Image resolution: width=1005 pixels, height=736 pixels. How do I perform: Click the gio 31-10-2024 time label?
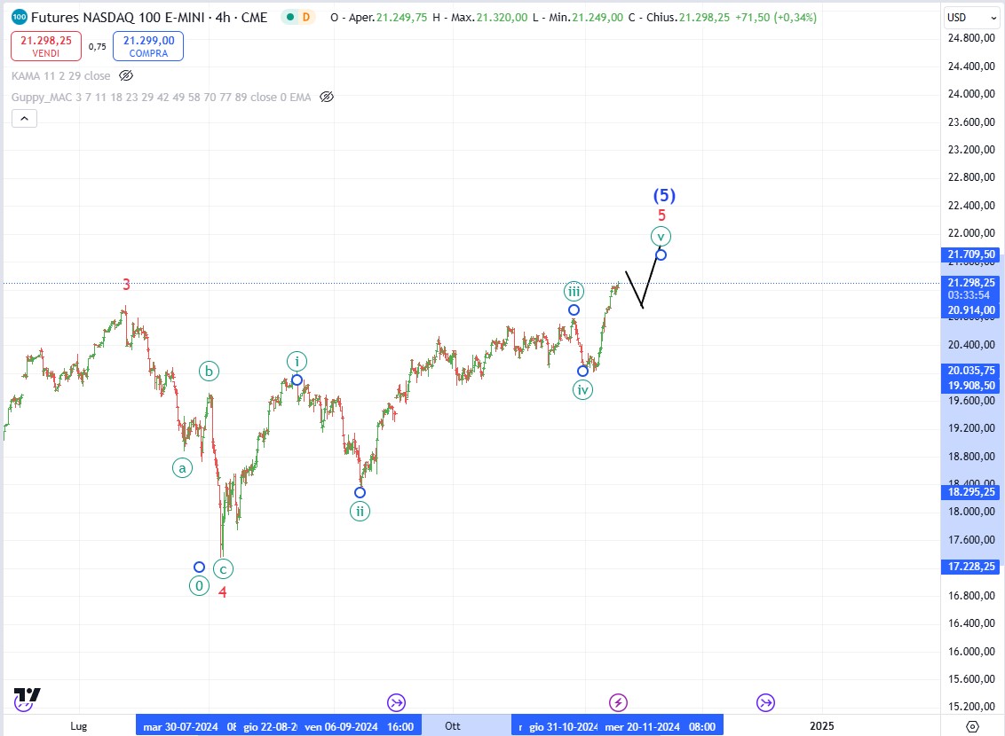pyautogui.click(x=564, y=726)
